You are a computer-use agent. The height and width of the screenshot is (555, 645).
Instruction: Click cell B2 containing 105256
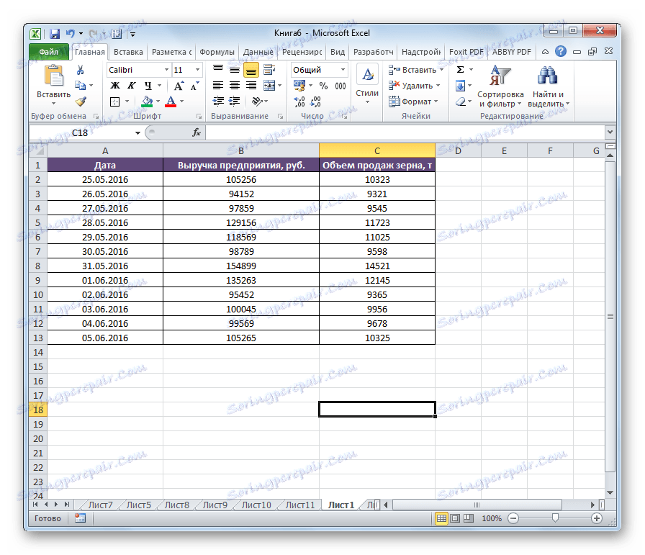(241, 179)
